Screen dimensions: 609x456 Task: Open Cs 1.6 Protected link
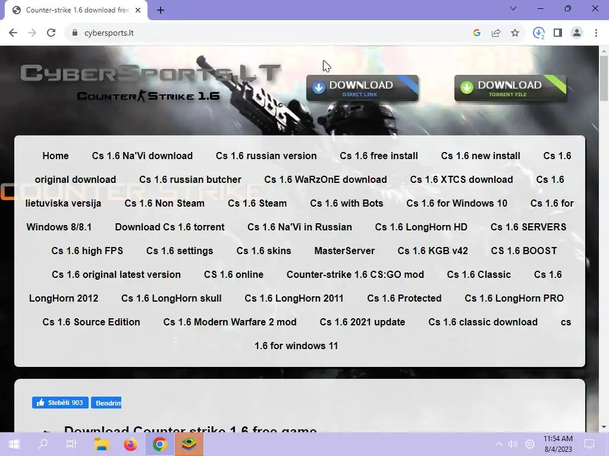click(x=404, y=298)
